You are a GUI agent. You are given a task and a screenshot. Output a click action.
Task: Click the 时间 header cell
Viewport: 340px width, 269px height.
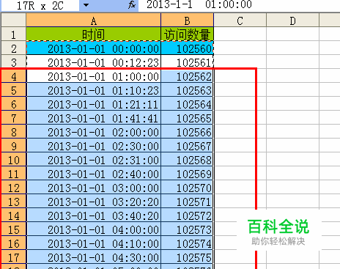coord(94,34)
